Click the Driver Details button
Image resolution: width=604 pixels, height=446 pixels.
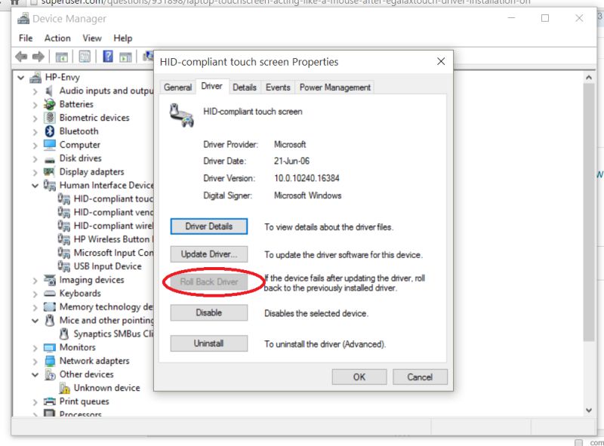(209, 226)
